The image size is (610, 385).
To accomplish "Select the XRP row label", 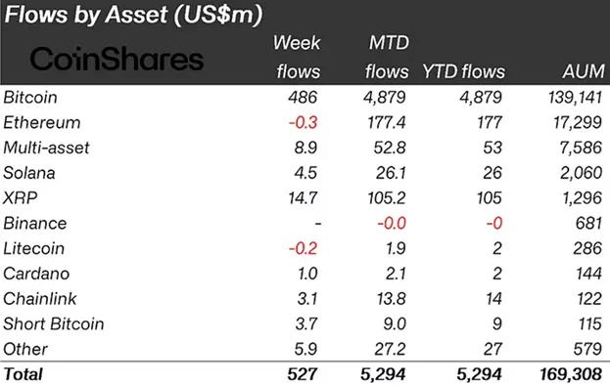I will (x=21, y=198).
